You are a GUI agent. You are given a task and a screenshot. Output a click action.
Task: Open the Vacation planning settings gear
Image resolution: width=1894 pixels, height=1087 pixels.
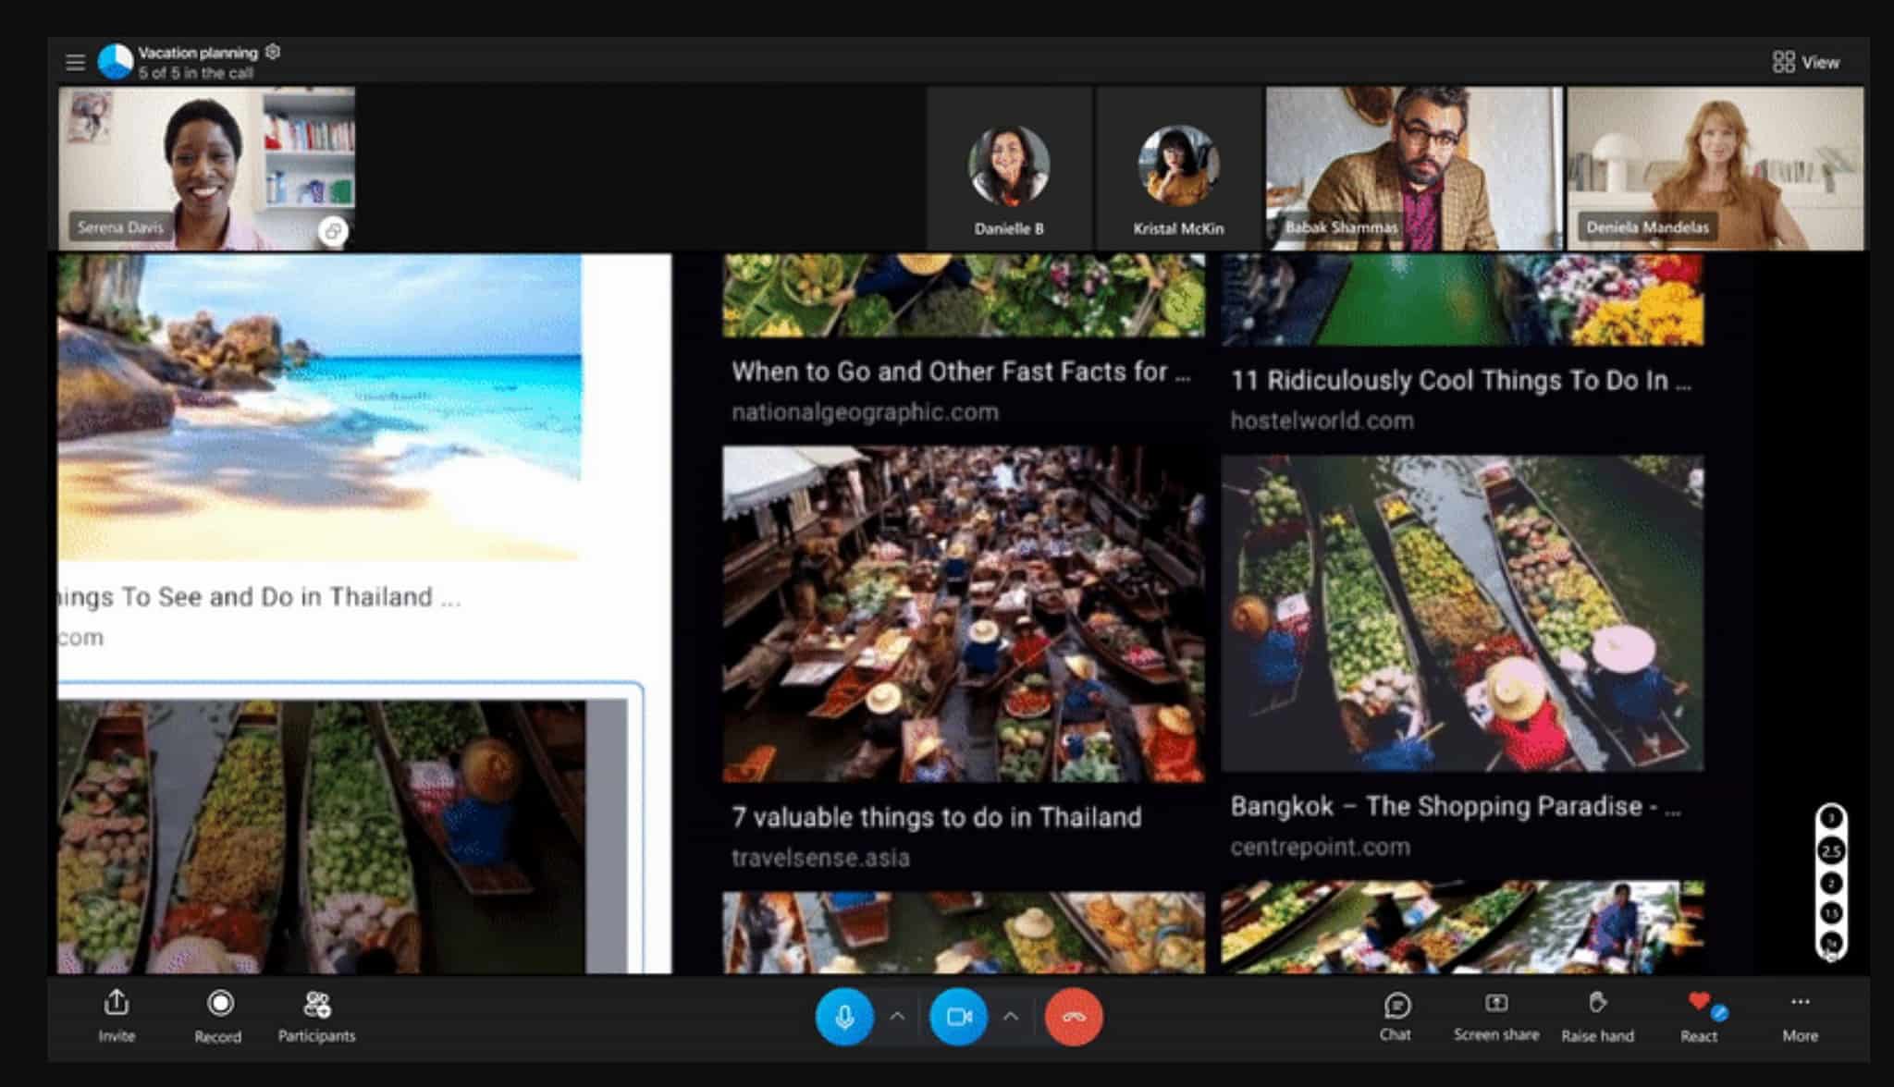tap(271, 54)
